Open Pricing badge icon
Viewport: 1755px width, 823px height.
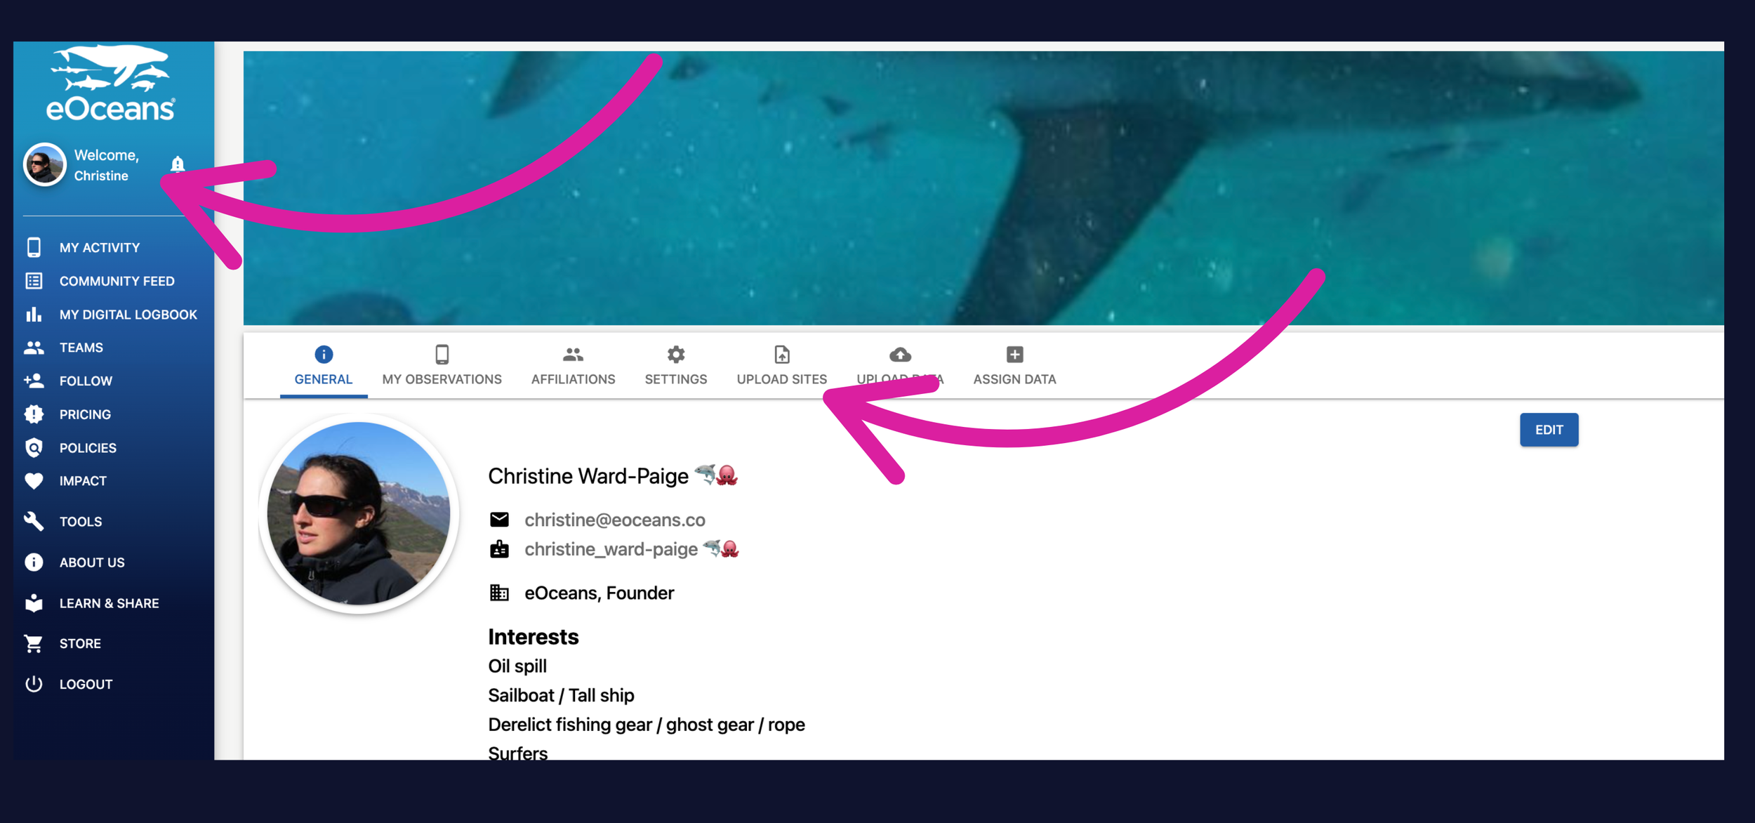click(34, 414)
